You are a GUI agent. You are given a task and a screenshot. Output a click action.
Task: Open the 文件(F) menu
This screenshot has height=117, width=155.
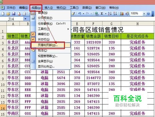coord(11,8)
